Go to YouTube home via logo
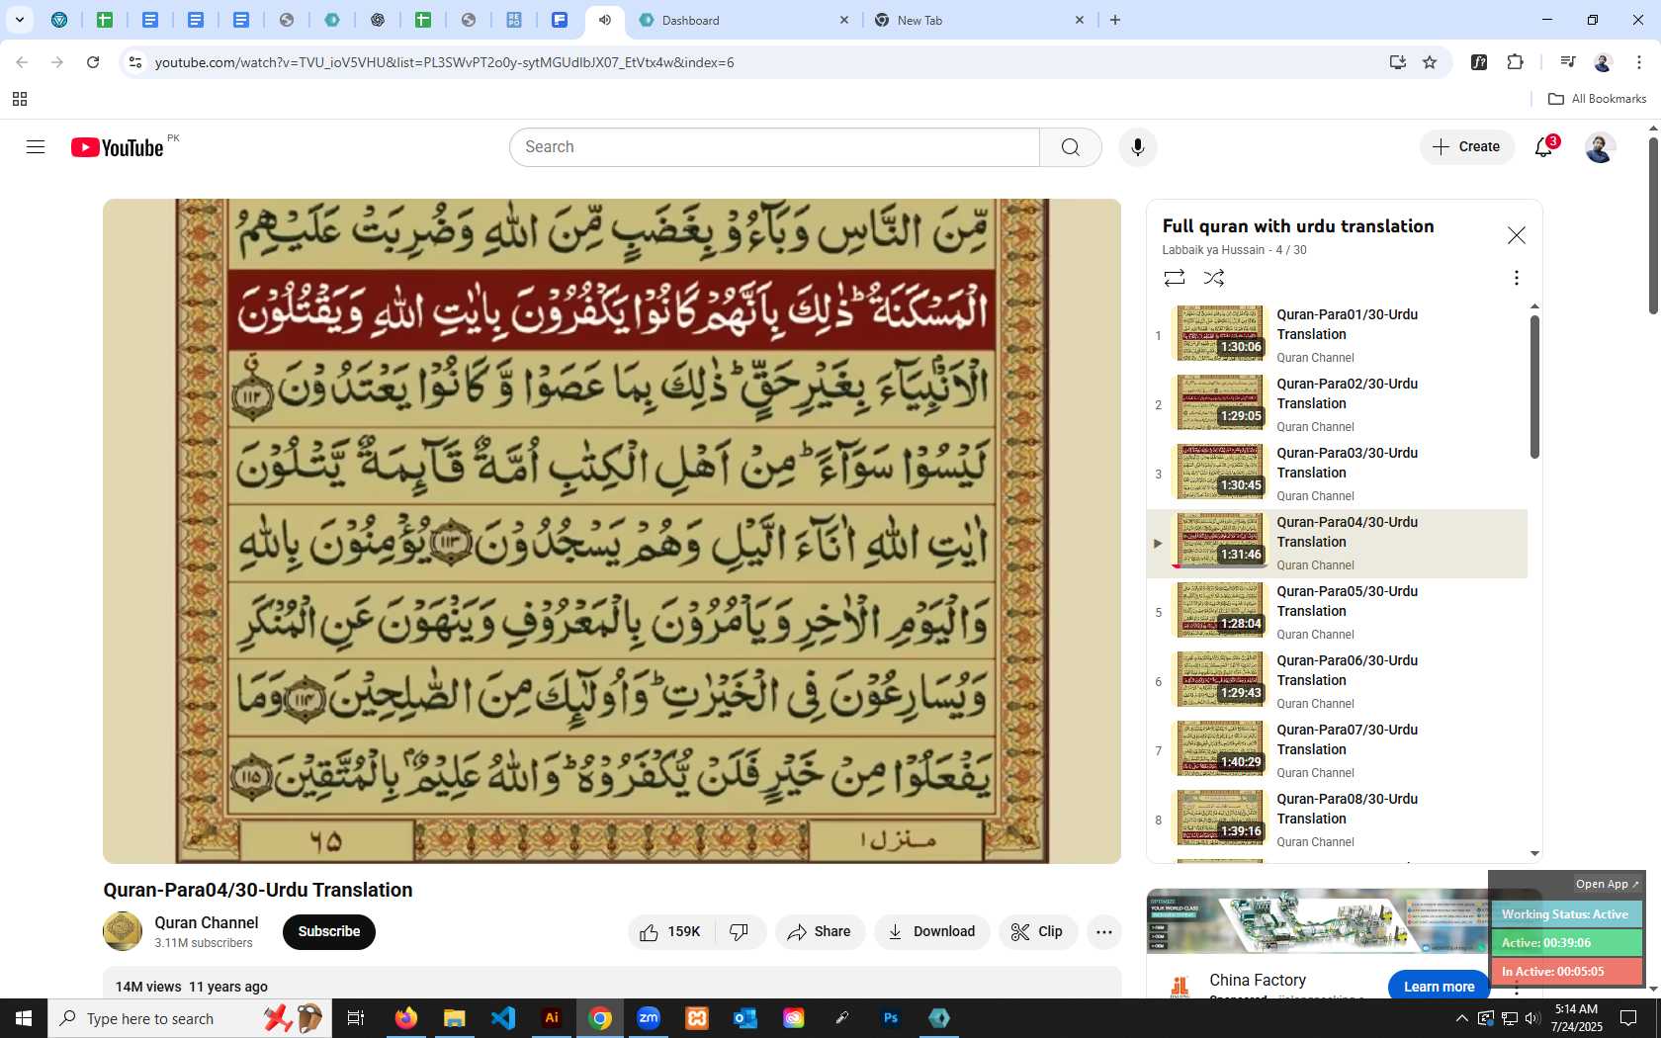The height and width of the screenshot is (1038, 1661). point(117,147)
